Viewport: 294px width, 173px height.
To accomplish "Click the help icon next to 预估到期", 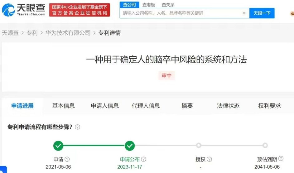I will coord(281,159).
